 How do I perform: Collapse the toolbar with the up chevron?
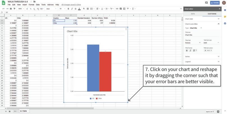181,9
